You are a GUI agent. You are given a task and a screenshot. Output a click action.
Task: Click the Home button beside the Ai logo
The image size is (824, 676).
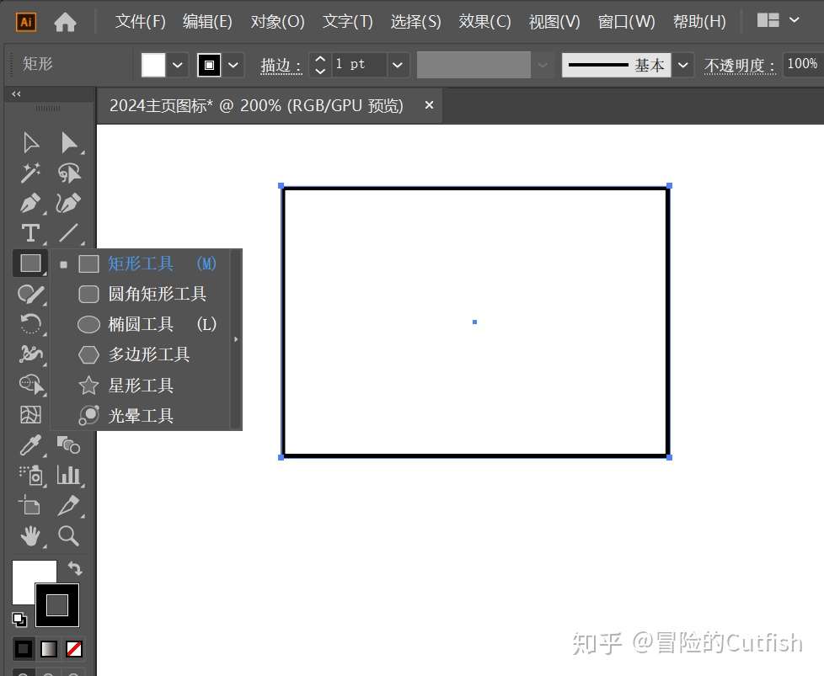pos(66,22)
